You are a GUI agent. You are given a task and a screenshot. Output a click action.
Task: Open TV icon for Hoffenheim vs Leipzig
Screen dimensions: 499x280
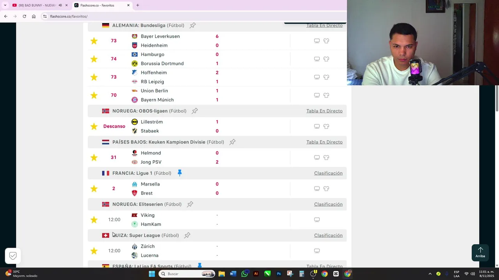(x=317, y=77)
